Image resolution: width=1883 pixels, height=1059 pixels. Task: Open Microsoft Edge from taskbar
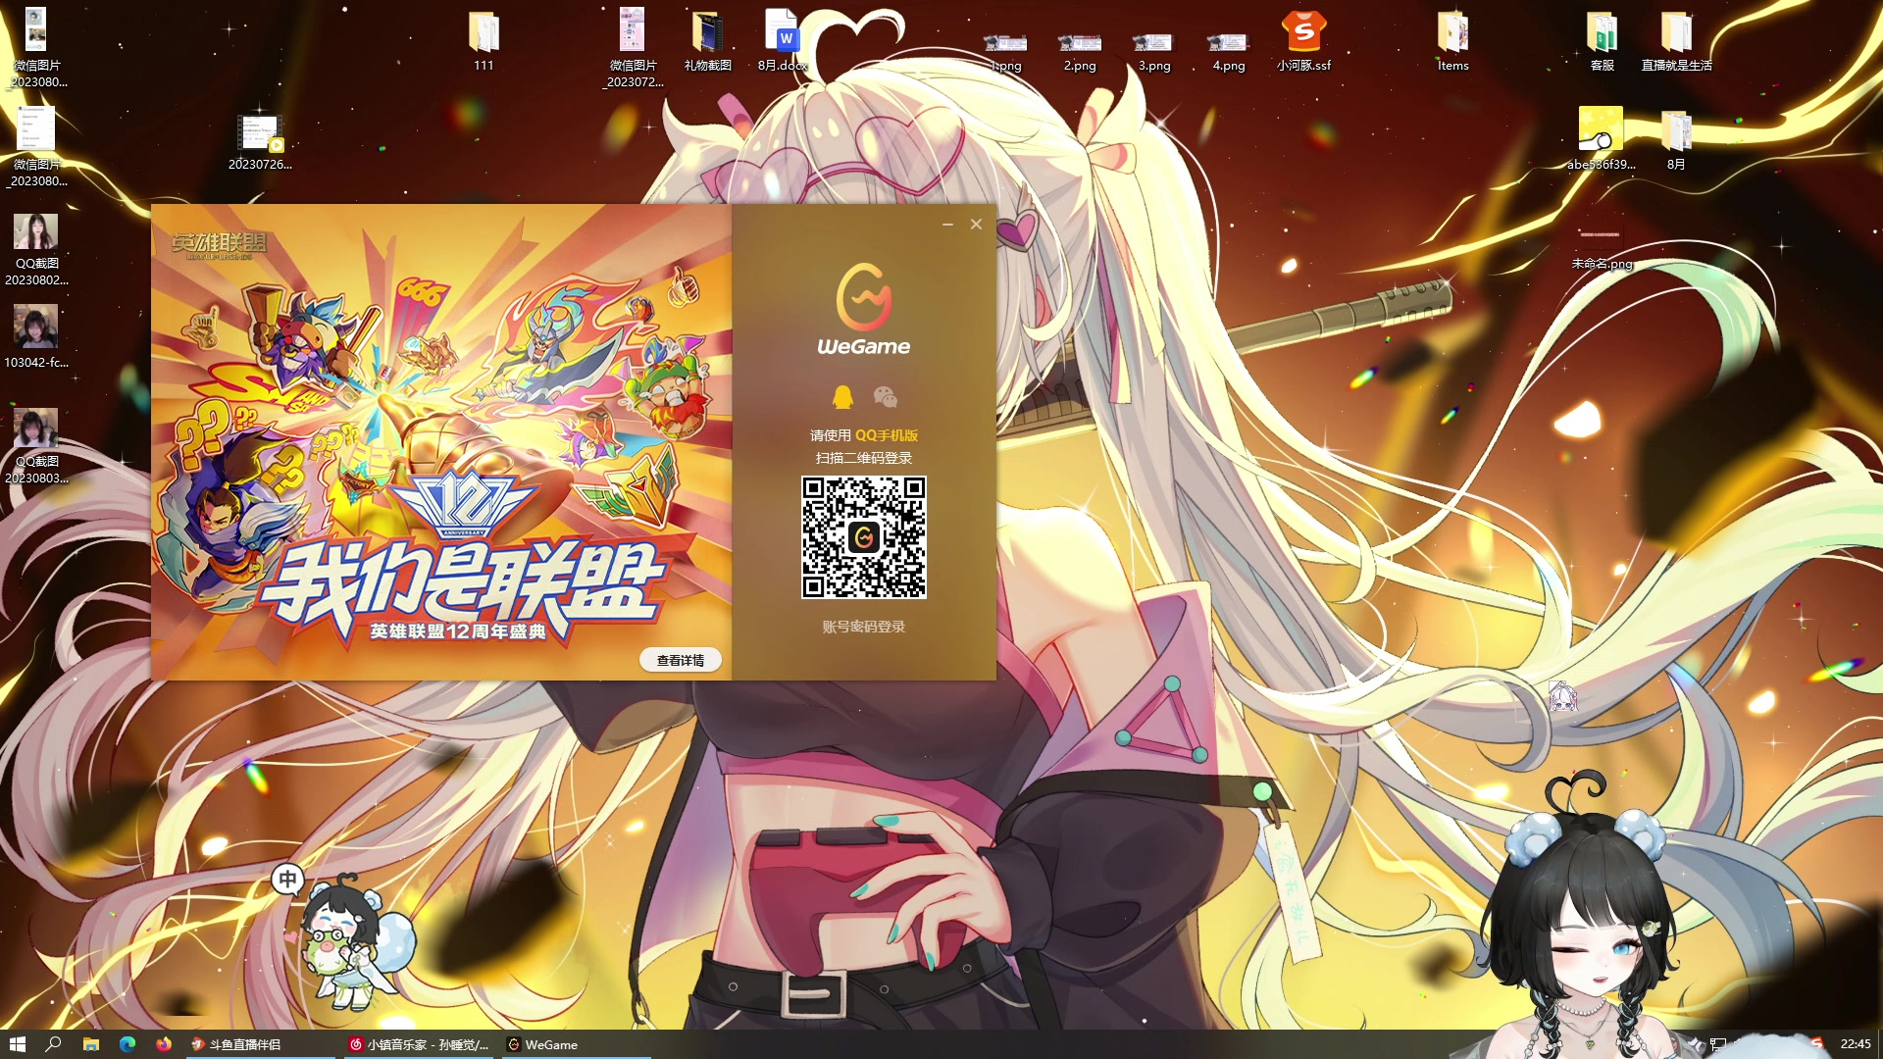click(x=127, y=1044)
